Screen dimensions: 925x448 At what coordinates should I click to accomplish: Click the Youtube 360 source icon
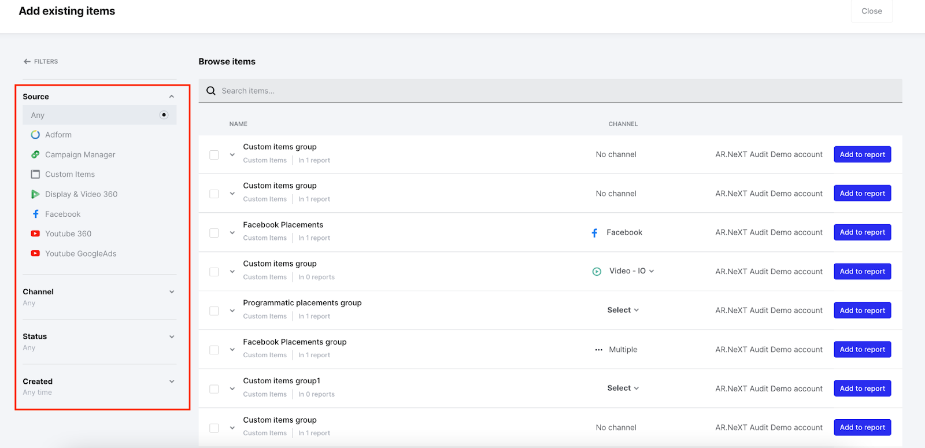(x=35, y=234)
